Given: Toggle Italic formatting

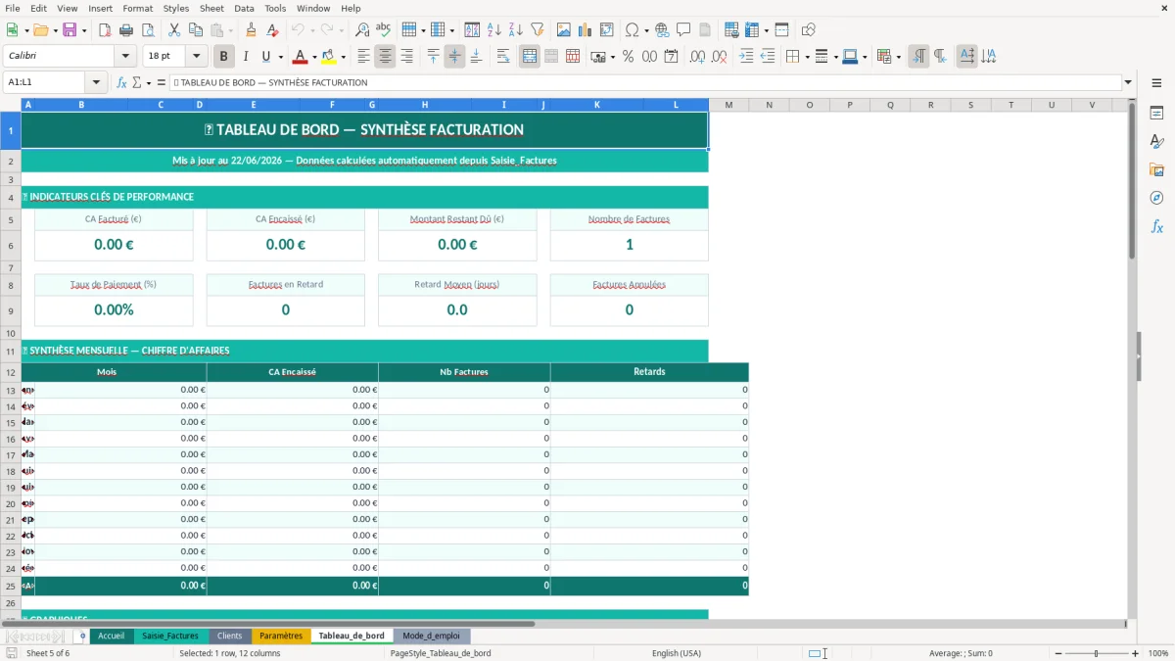Looking at the screenshot, I should (245, 57).
